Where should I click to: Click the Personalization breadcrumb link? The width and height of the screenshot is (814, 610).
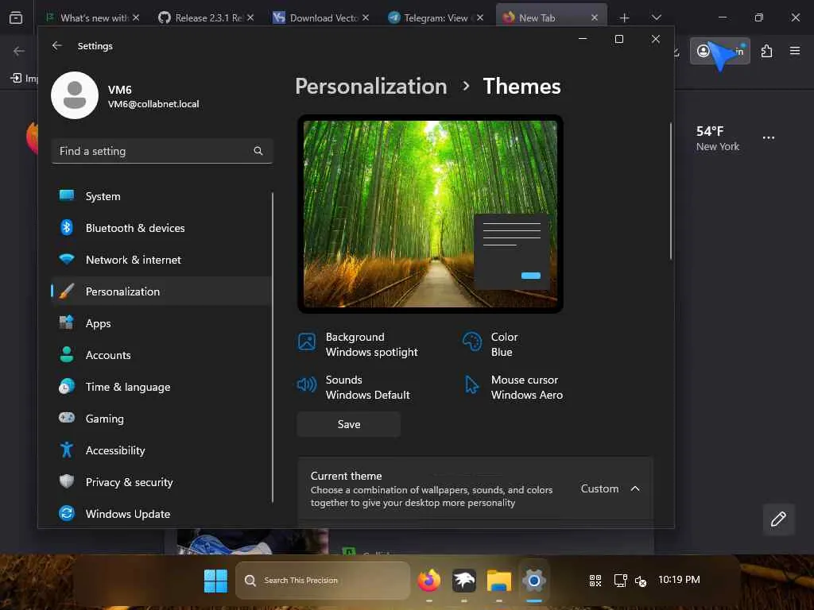[370, 86]
